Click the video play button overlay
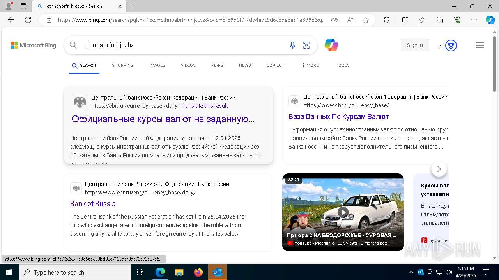The image size is (499, 280). (x=343, y=212)
